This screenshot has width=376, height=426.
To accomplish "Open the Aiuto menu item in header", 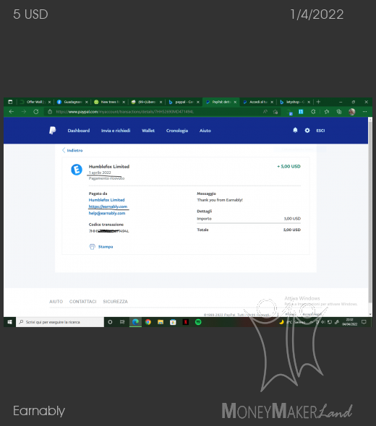I will [x=205, y=131].
